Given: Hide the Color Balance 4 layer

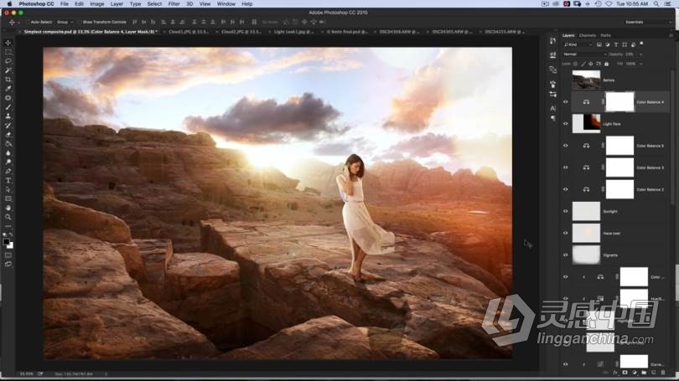Looking at the screenshot, I should 566,102.
